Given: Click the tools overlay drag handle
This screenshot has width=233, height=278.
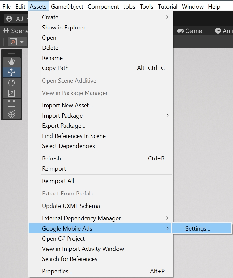Looking at the screenshot, I should point(11,53).
